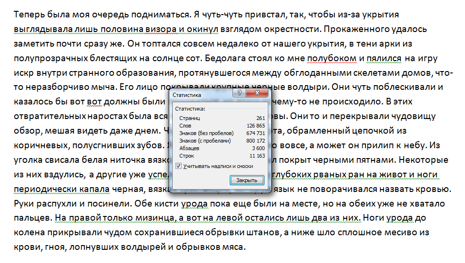This screenshot has width=465, height=263.
Task: Click the Абзацев row label
Action: click(191, 148)
